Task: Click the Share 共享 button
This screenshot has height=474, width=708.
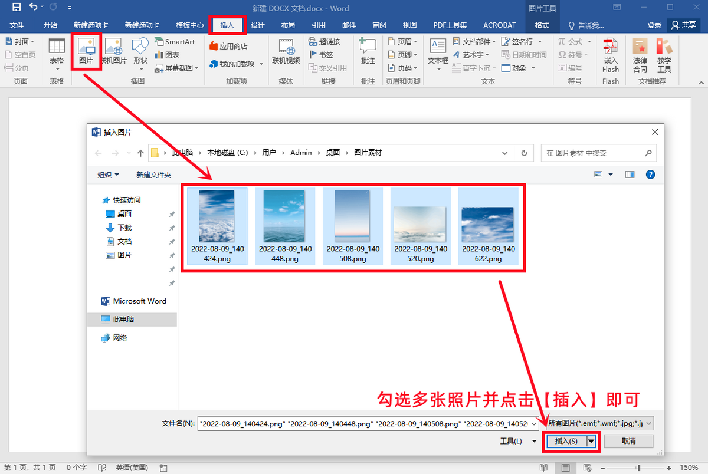Action: (683, 25)
